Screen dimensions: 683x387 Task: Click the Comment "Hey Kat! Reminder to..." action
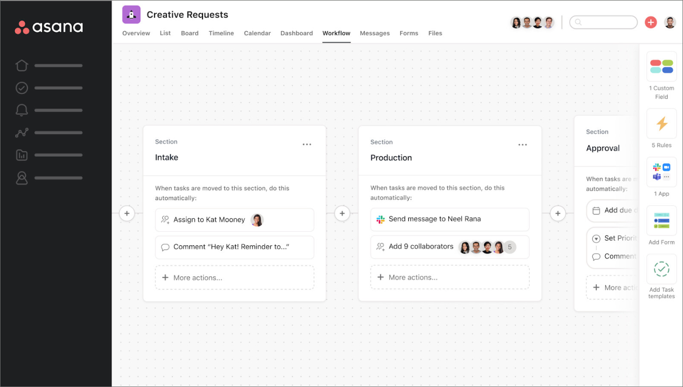point(234,247)
